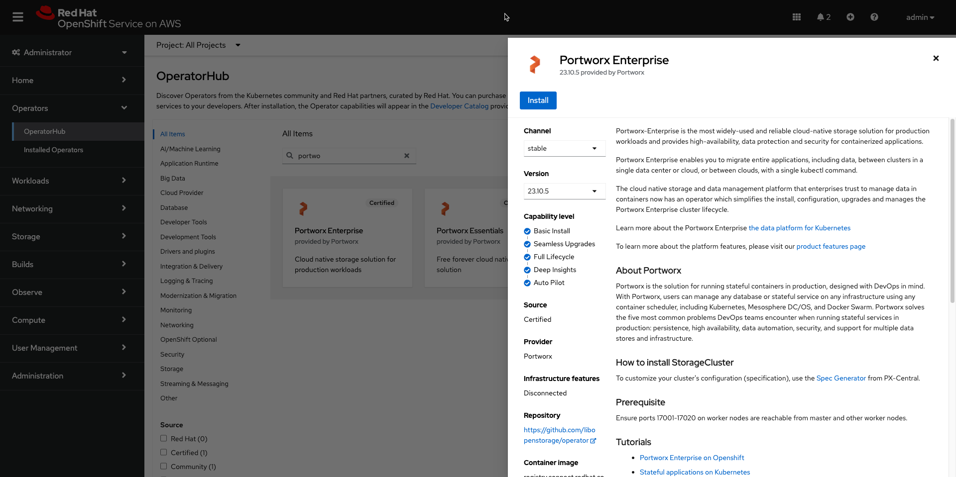Viewport: 956px width, 477px height.
Task: Open the help question mark menu
Action: [x=874, y=16]
